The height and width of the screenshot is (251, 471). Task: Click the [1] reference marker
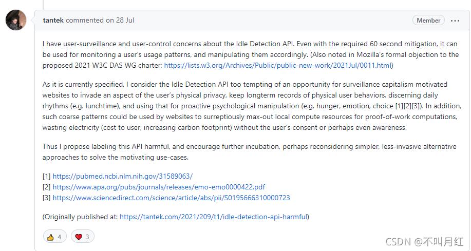click(x=46, y=176)
